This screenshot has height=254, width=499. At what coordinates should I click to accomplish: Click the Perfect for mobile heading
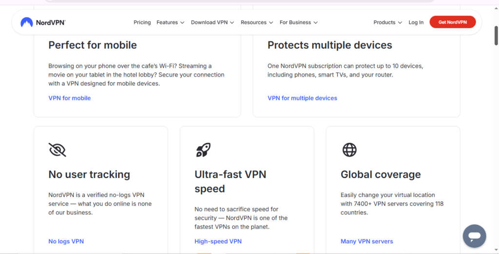click(93, 45)
